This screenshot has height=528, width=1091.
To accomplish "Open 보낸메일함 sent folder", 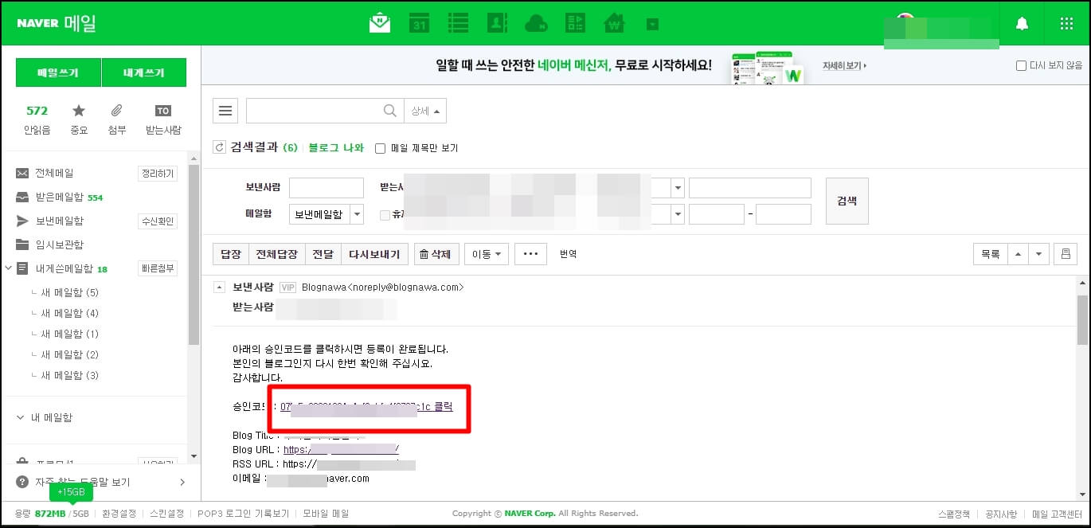I will (x=59, y=221).
